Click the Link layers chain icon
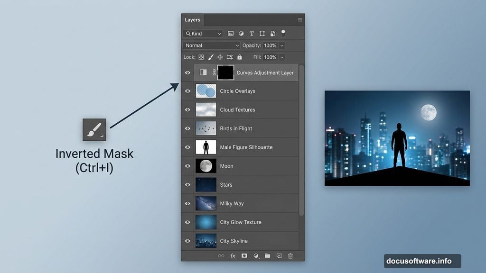486x273 pixels. [x=221, y=256]
